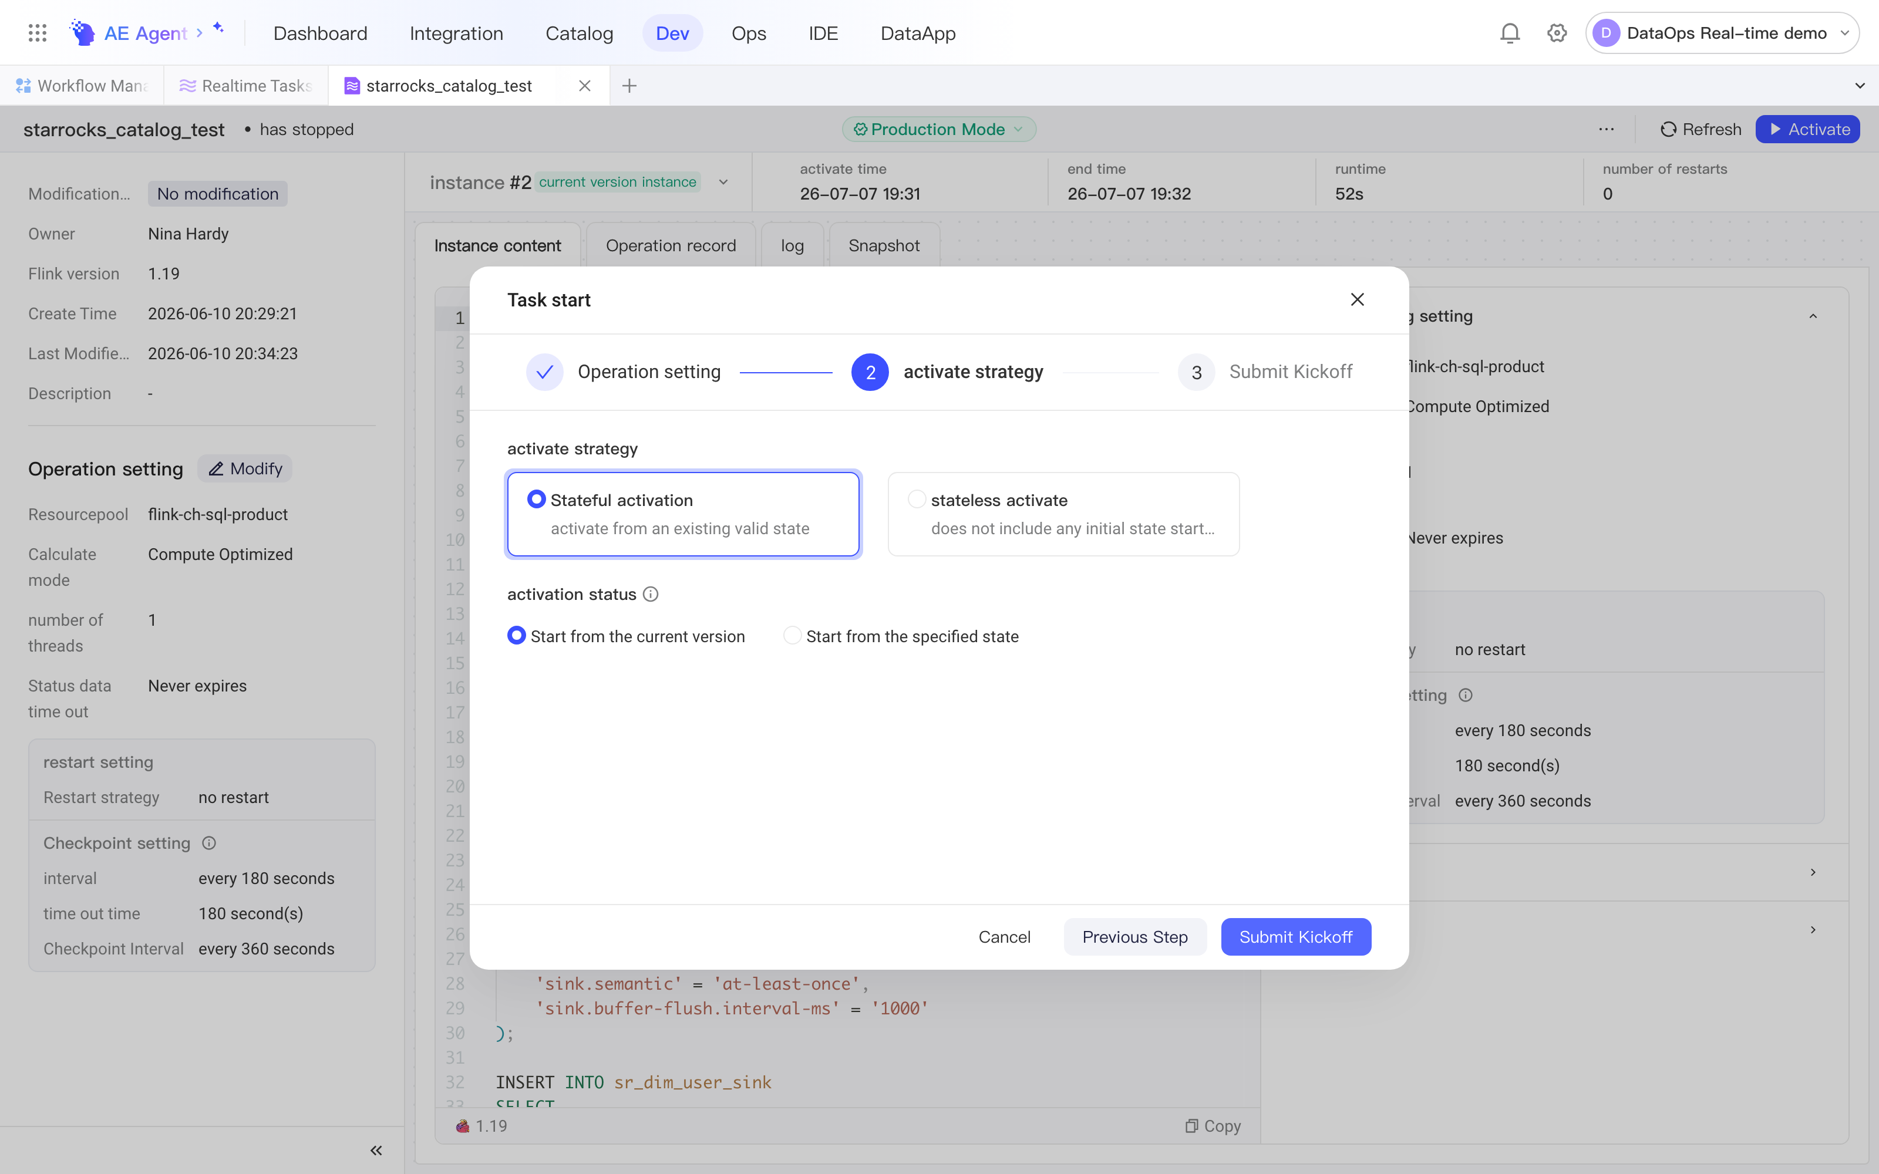Screen dimensions: 1879x1174
Task: Open the Workflow Management tab
Action: coord(82,86)
